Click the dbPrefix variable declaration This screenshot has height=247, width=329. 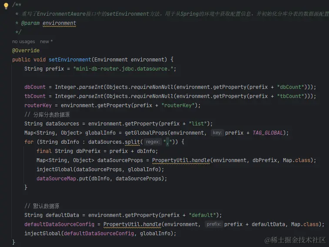(88, 151)
